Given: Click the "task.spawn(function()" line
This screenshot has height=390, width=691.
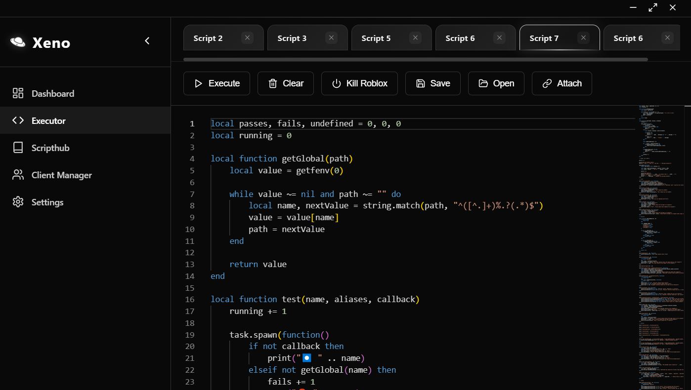Looking at the screenshot, I should [x=279, y=335].
